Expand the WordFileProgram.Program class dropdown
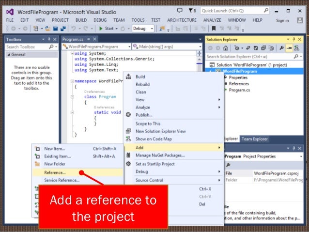 (x=96, y=46)
